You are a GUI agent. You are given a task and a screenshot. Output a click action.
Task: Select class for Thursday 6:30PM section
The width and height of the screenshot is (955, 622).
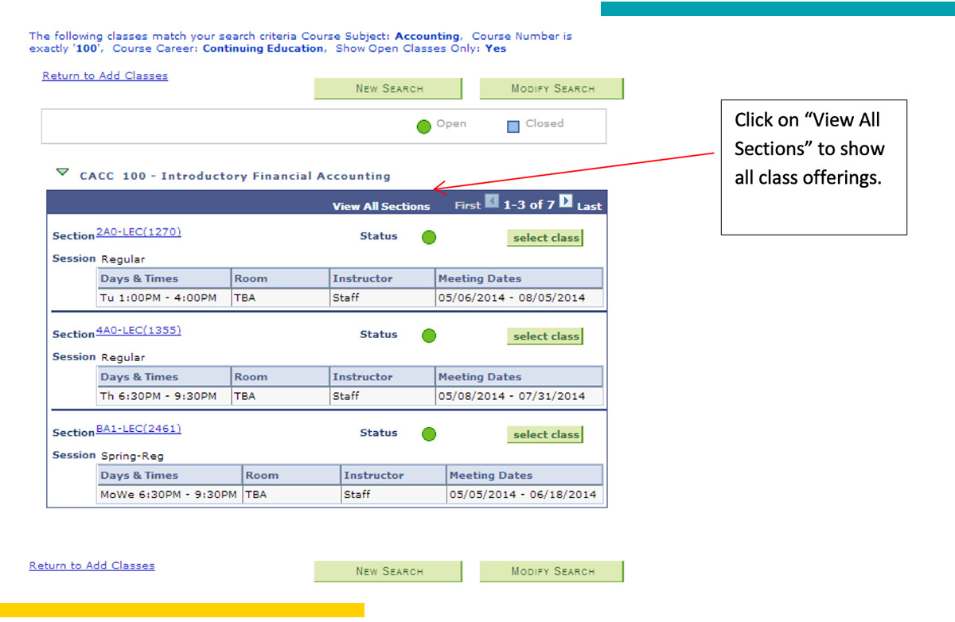545,336
